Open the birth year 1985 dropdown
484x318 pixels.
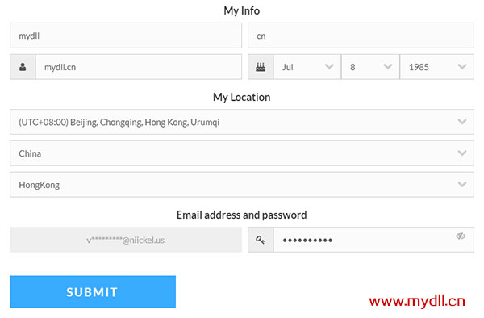(436, 67)
